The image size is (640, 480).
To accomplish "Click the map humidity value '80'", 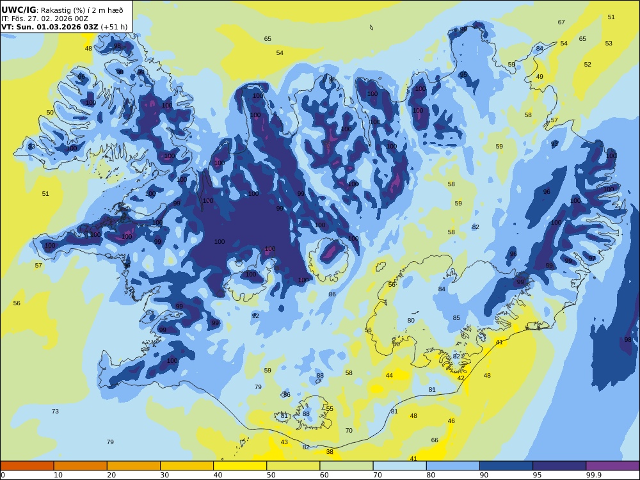I will click(411, 321).
